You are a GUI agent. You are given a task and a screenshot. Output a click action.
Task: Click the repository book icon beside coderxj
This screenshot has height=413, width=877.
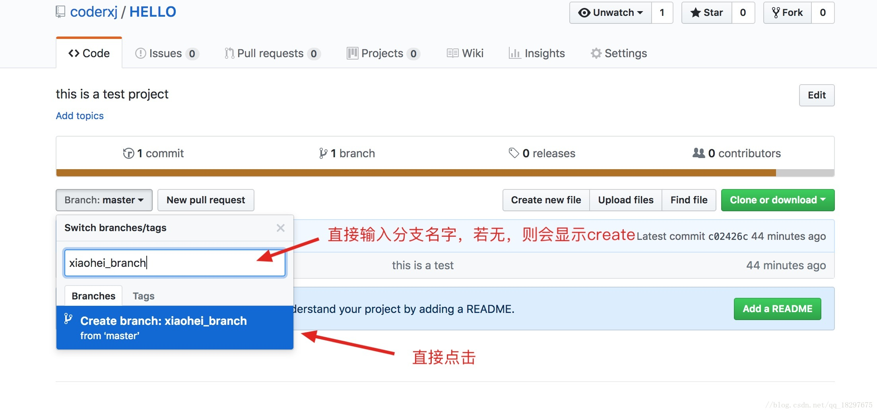(60, 12)
